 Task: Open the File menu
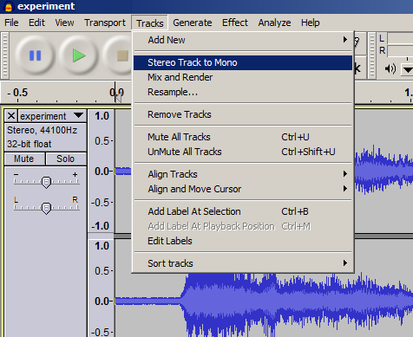click(x=11, y=23)
